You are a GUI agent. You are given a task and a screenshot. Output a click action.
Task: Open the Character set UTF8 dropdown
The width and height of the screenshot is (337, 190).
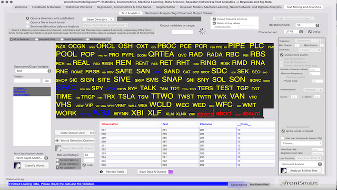[294, 32]
